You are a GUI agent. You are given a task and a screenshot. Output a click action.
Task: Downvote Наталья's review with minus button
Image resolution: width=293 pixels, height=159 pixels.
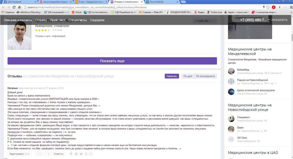[x=47, y=154]
